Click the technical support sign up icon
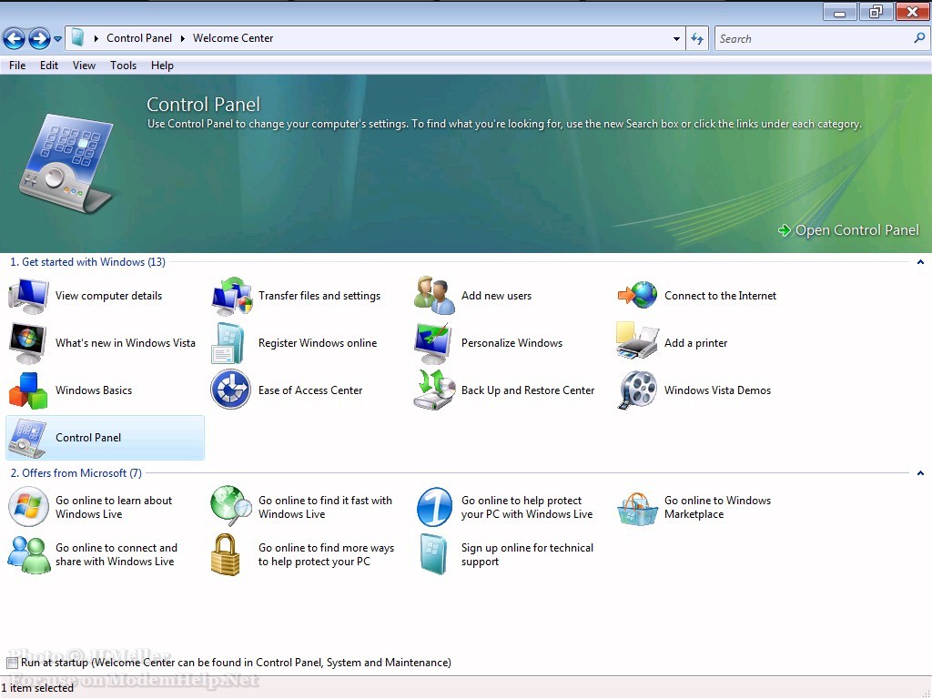932x699 pixels. click(434, 554)
